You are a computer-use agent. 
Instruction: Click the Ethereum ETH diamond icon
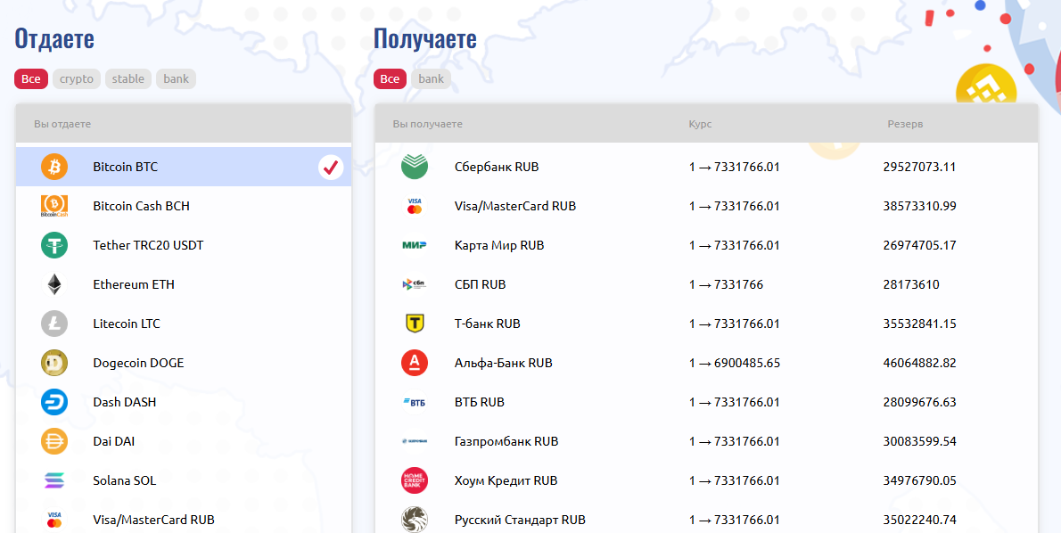tap(54, 284)
